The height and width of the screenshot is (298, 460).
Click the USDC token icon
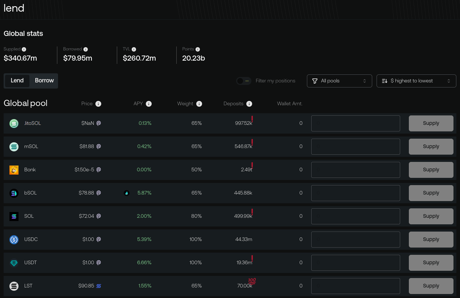coord(14,240)
